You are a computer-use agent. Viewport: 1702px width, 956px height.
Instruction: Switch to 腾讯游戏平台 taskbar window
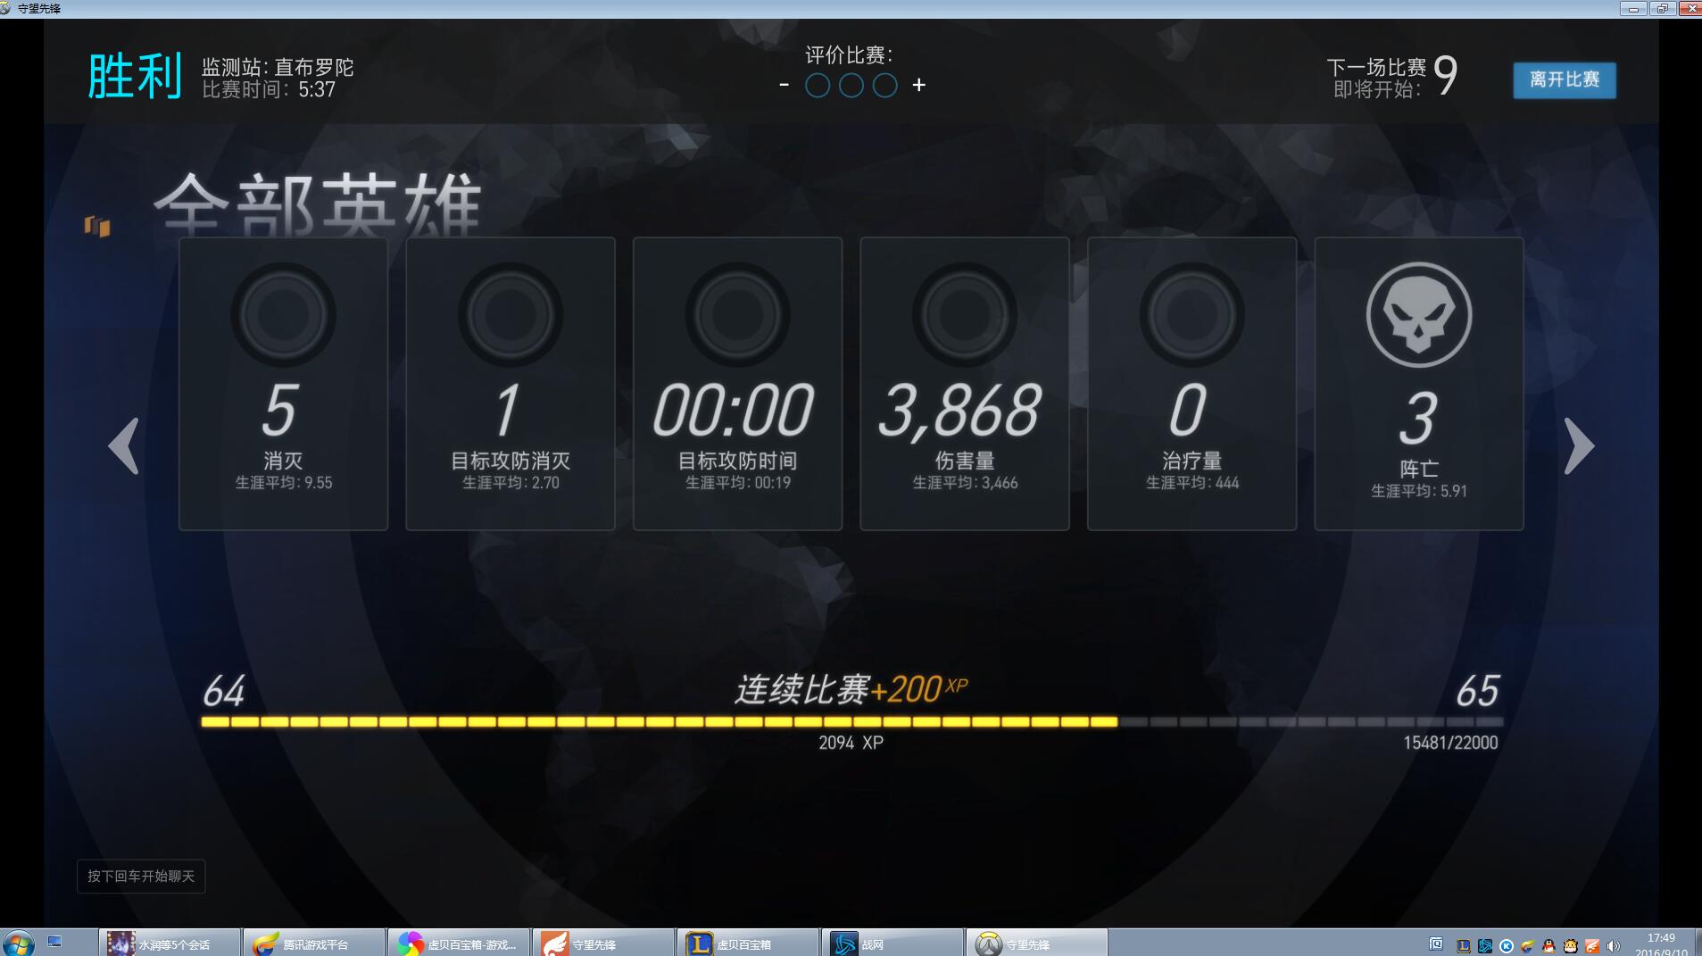click(314, 944)
